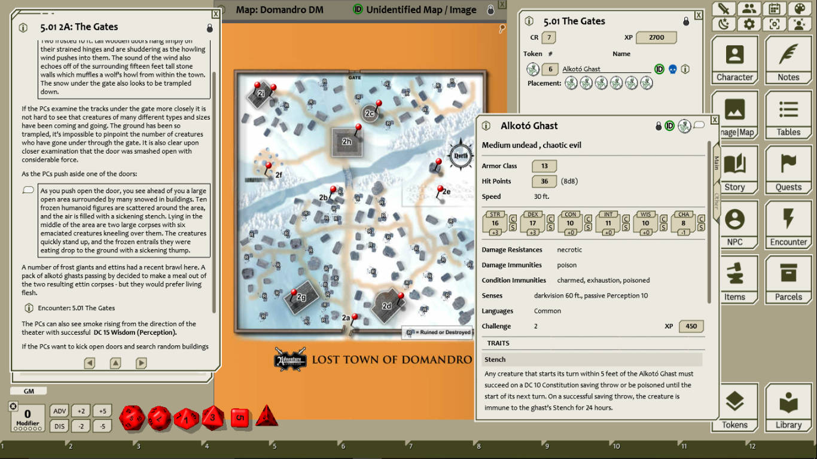Open Options with the gear icon
This screenshot has height=459, width=817.
click(x=749, y=24)
